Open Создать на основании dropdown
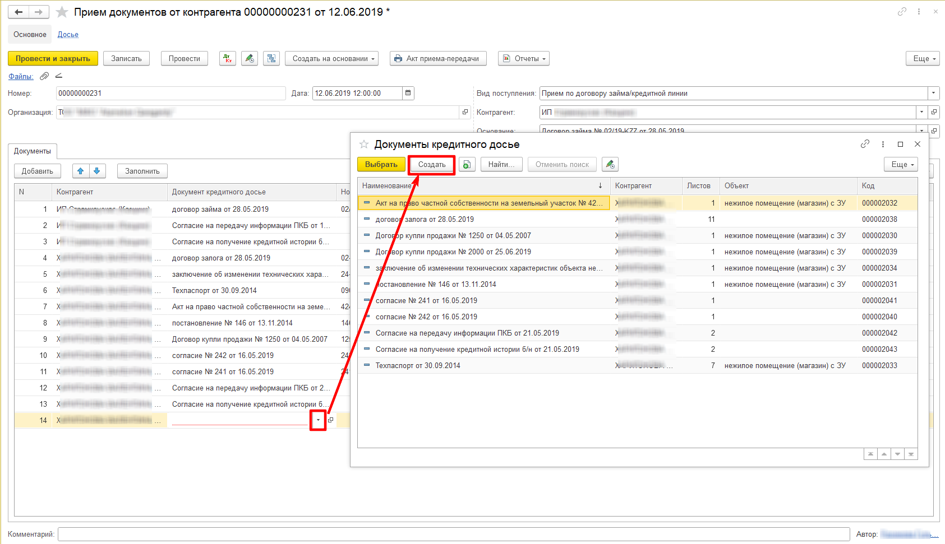 pos(331,58)
